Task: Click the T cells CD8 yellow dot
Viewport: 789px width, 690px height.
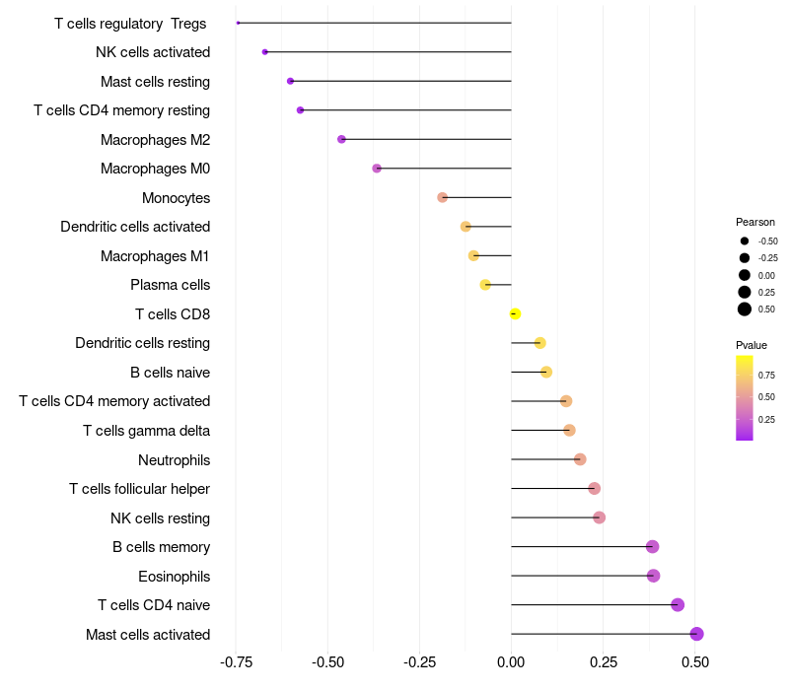Action: click(515, 314)
